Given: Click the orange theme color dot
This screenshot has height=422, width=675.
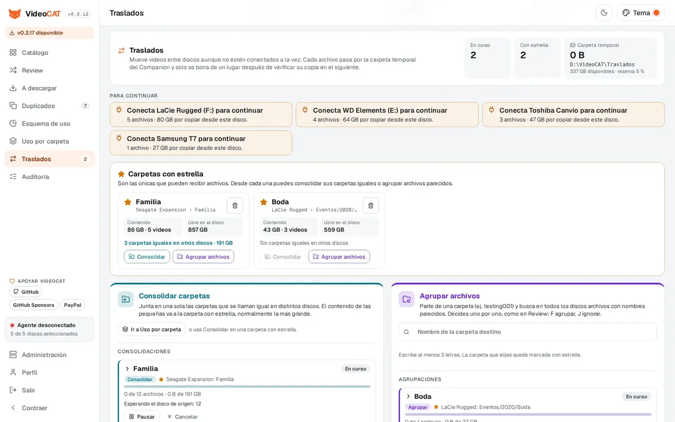Looking at the screenshot, I should (x=657, y=13).
